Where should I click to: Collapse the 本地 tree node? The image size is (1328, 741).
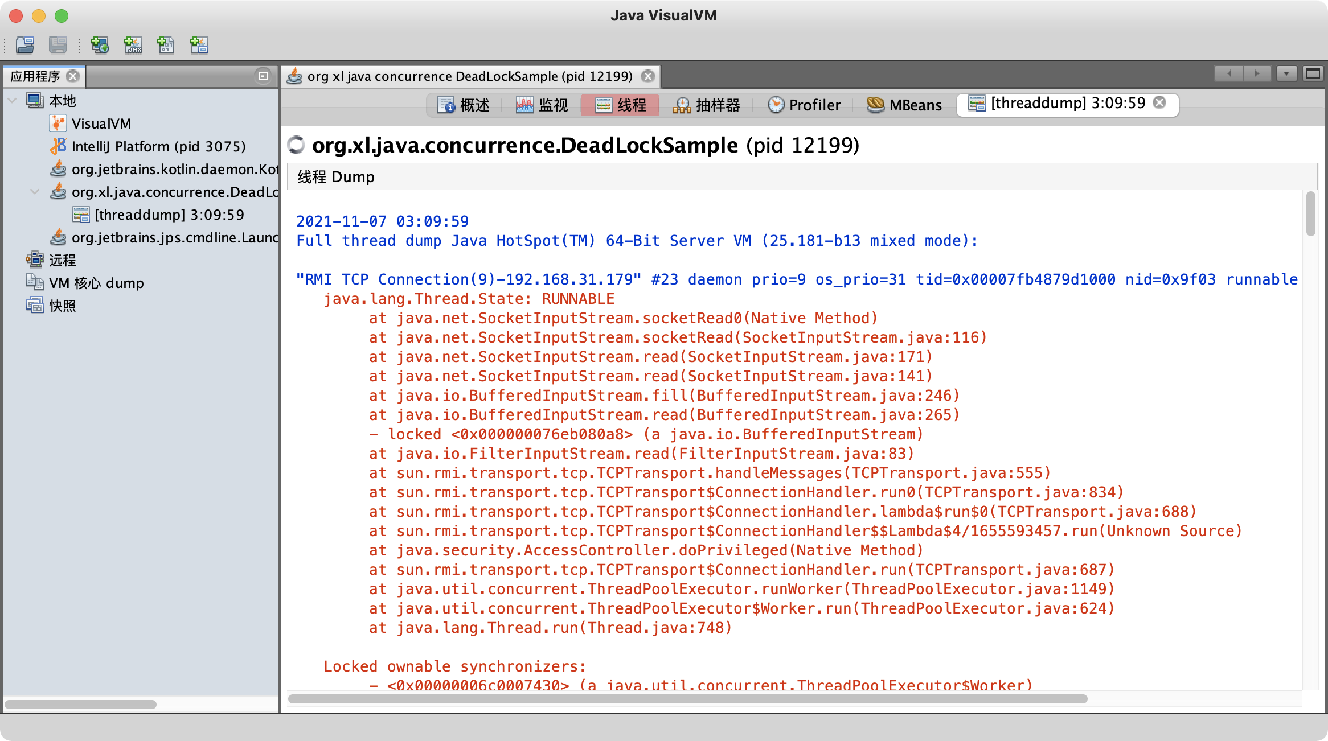tap(12, 101)
